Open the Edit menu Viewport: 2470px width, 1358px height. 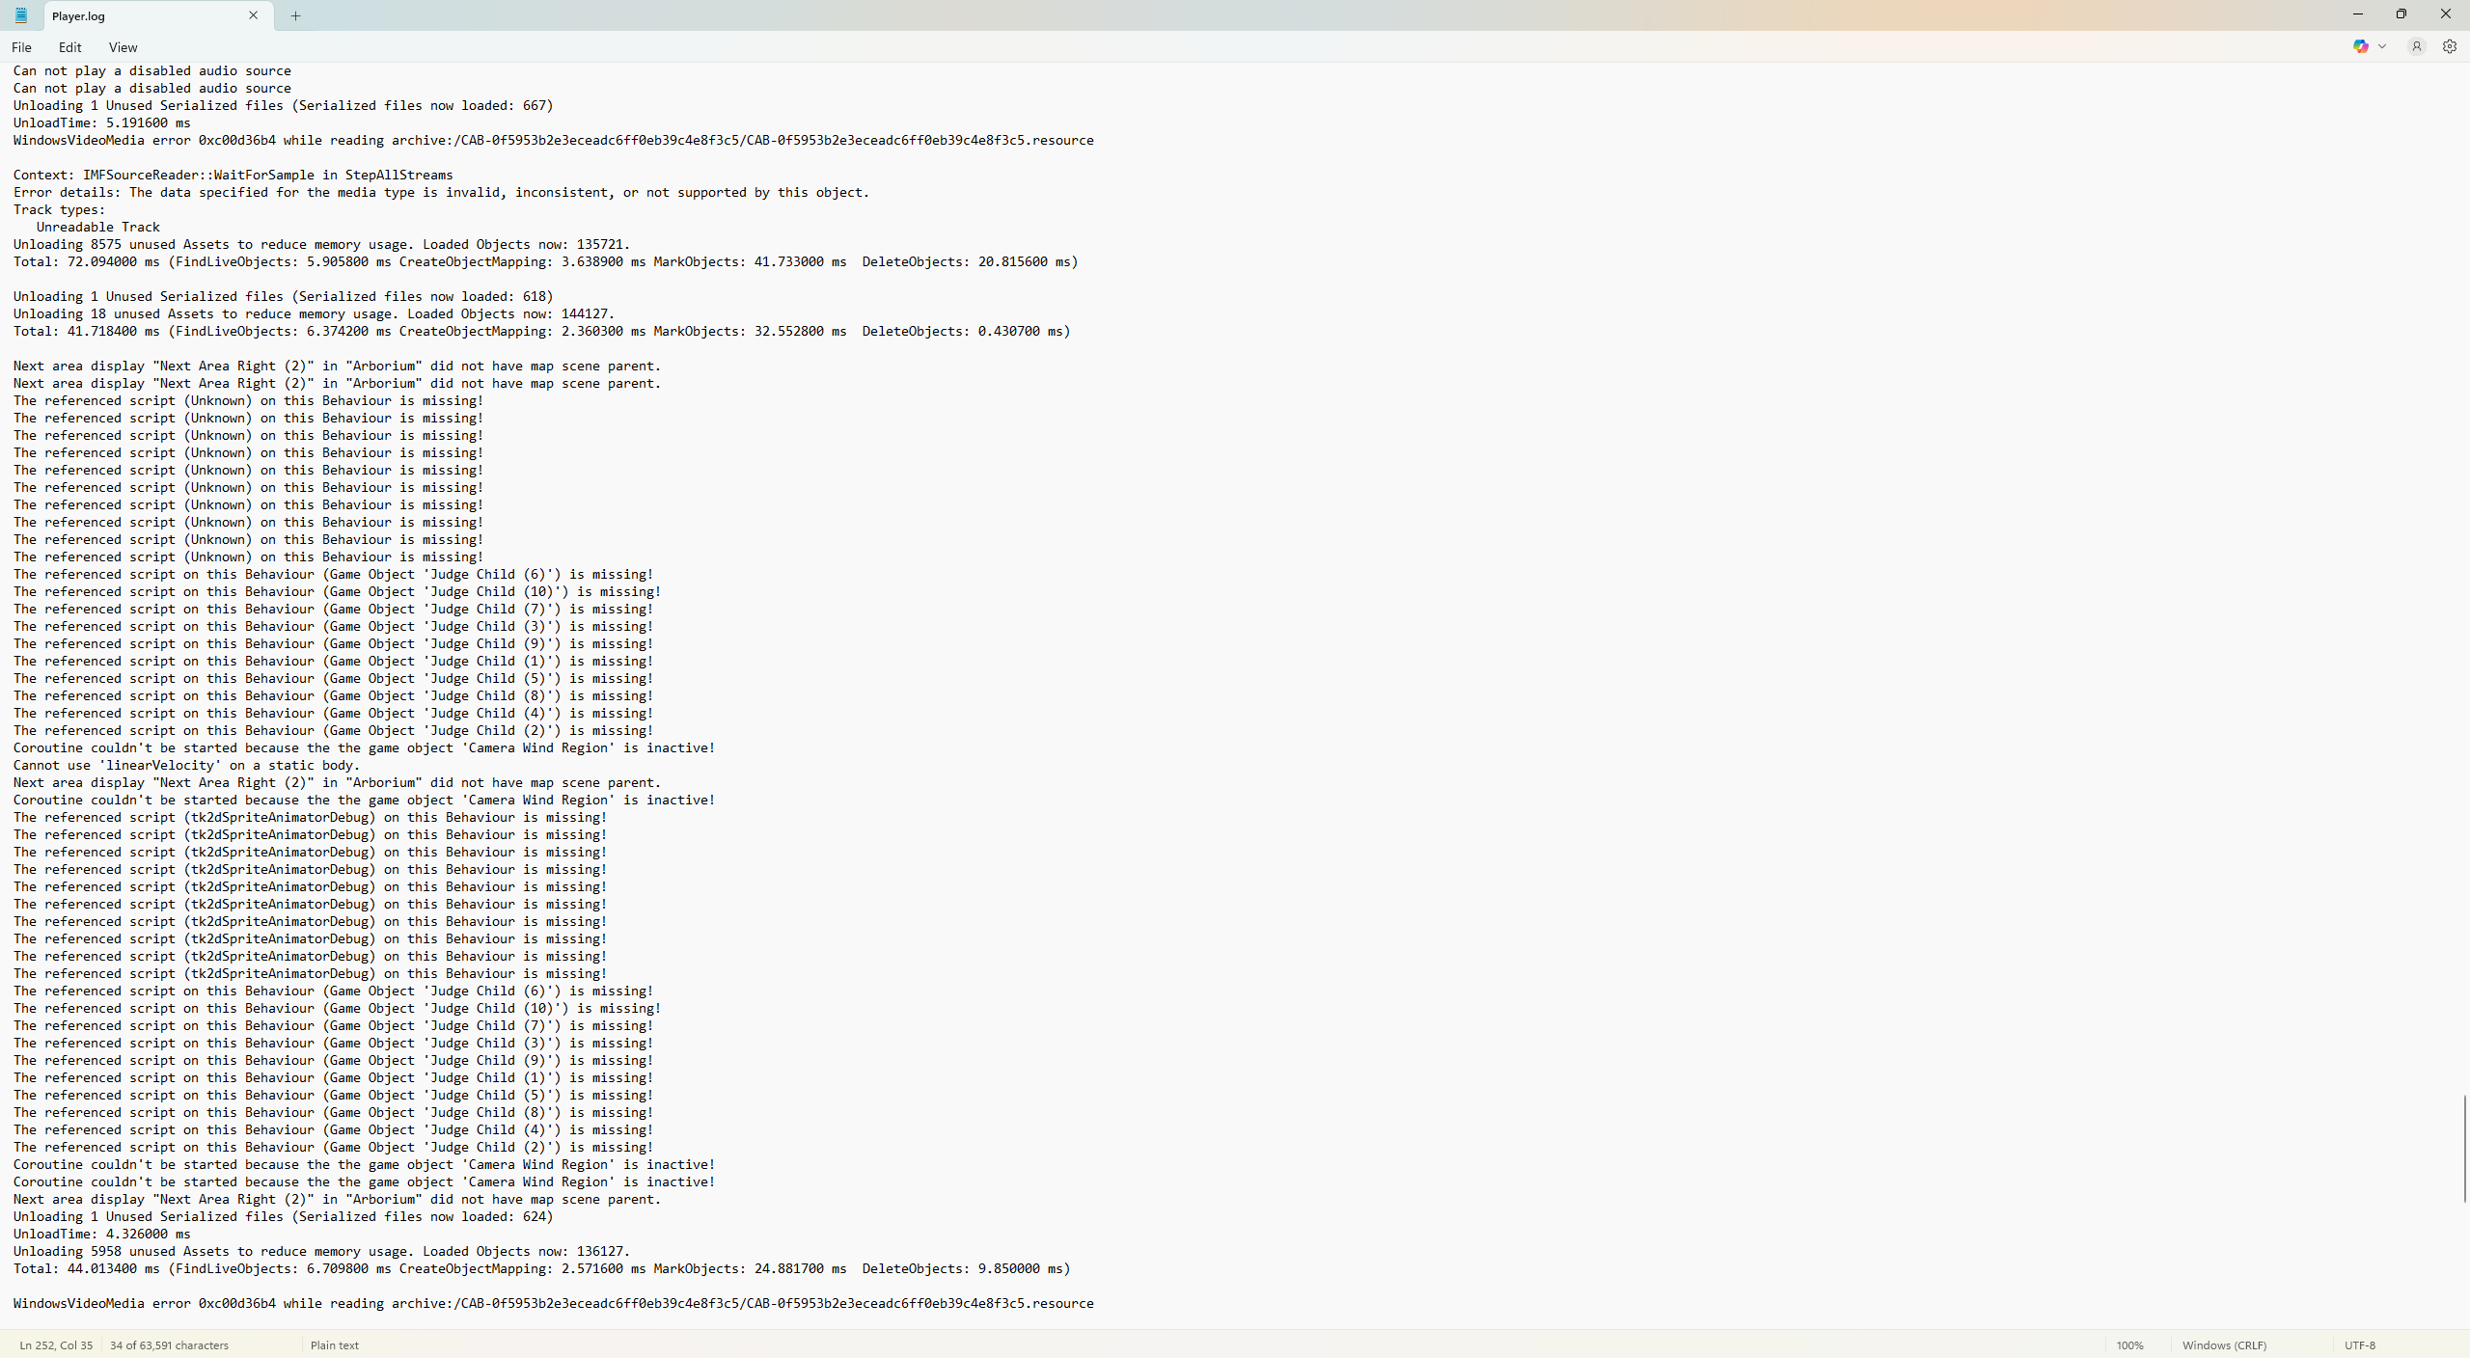69,47
